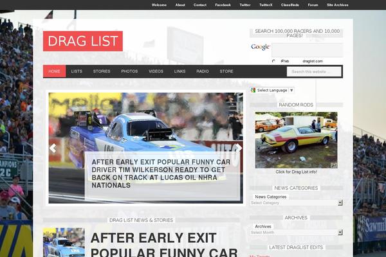386x257 pixels.
Task: Advance slider with the right arrow
Action: (239, 148)
